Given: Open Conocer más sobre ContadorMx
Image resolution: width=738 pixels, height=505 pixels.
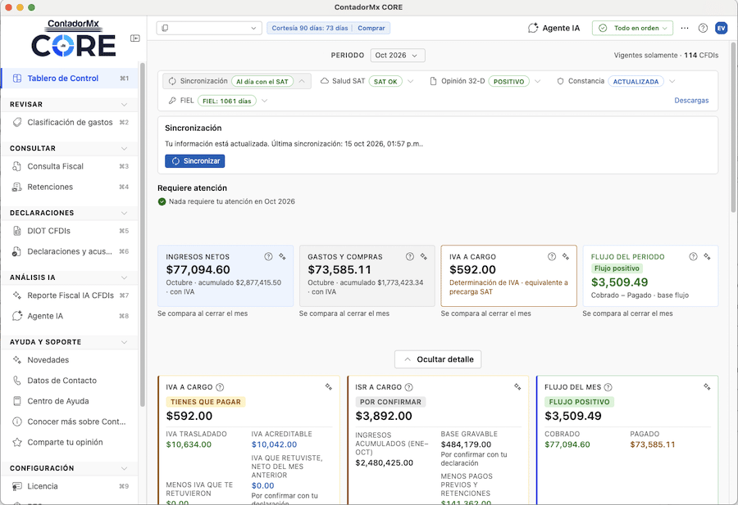Looking at the screenshot, I should [70, 422].
